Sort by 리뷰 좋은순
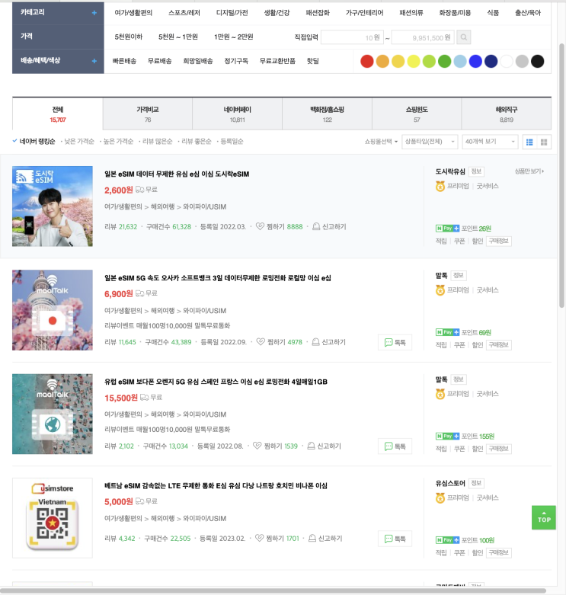Image resolution: width=566 pixels, height=595 pixels. pyautogui.click(x=197, y=141)
